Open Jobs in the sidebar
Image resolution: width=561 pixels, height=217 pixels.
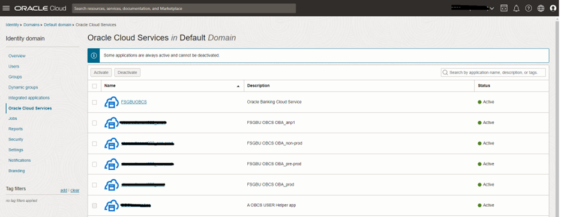coord(13,118)
